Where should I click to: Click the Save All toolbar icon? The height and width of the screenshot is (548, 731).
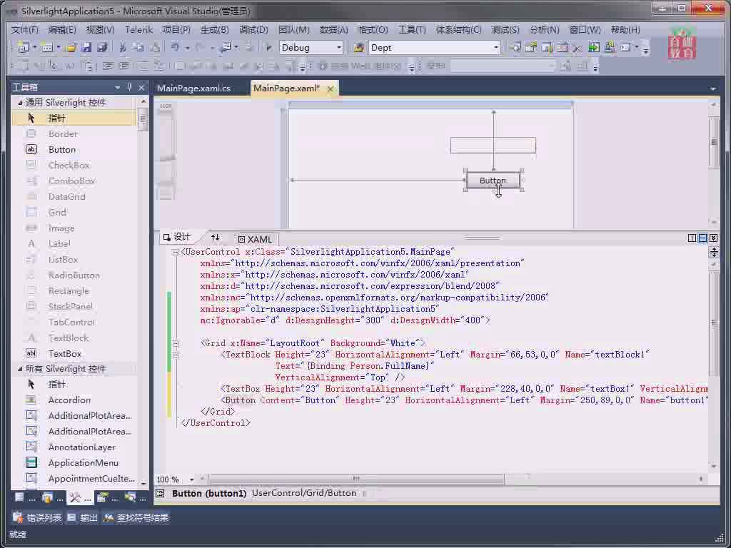click(x=102, y=47)
